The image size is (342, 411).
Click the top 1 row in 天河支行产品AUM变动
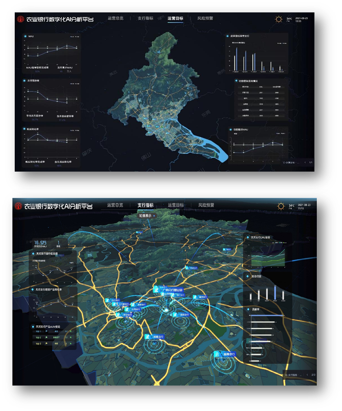(x=53, y=332)
